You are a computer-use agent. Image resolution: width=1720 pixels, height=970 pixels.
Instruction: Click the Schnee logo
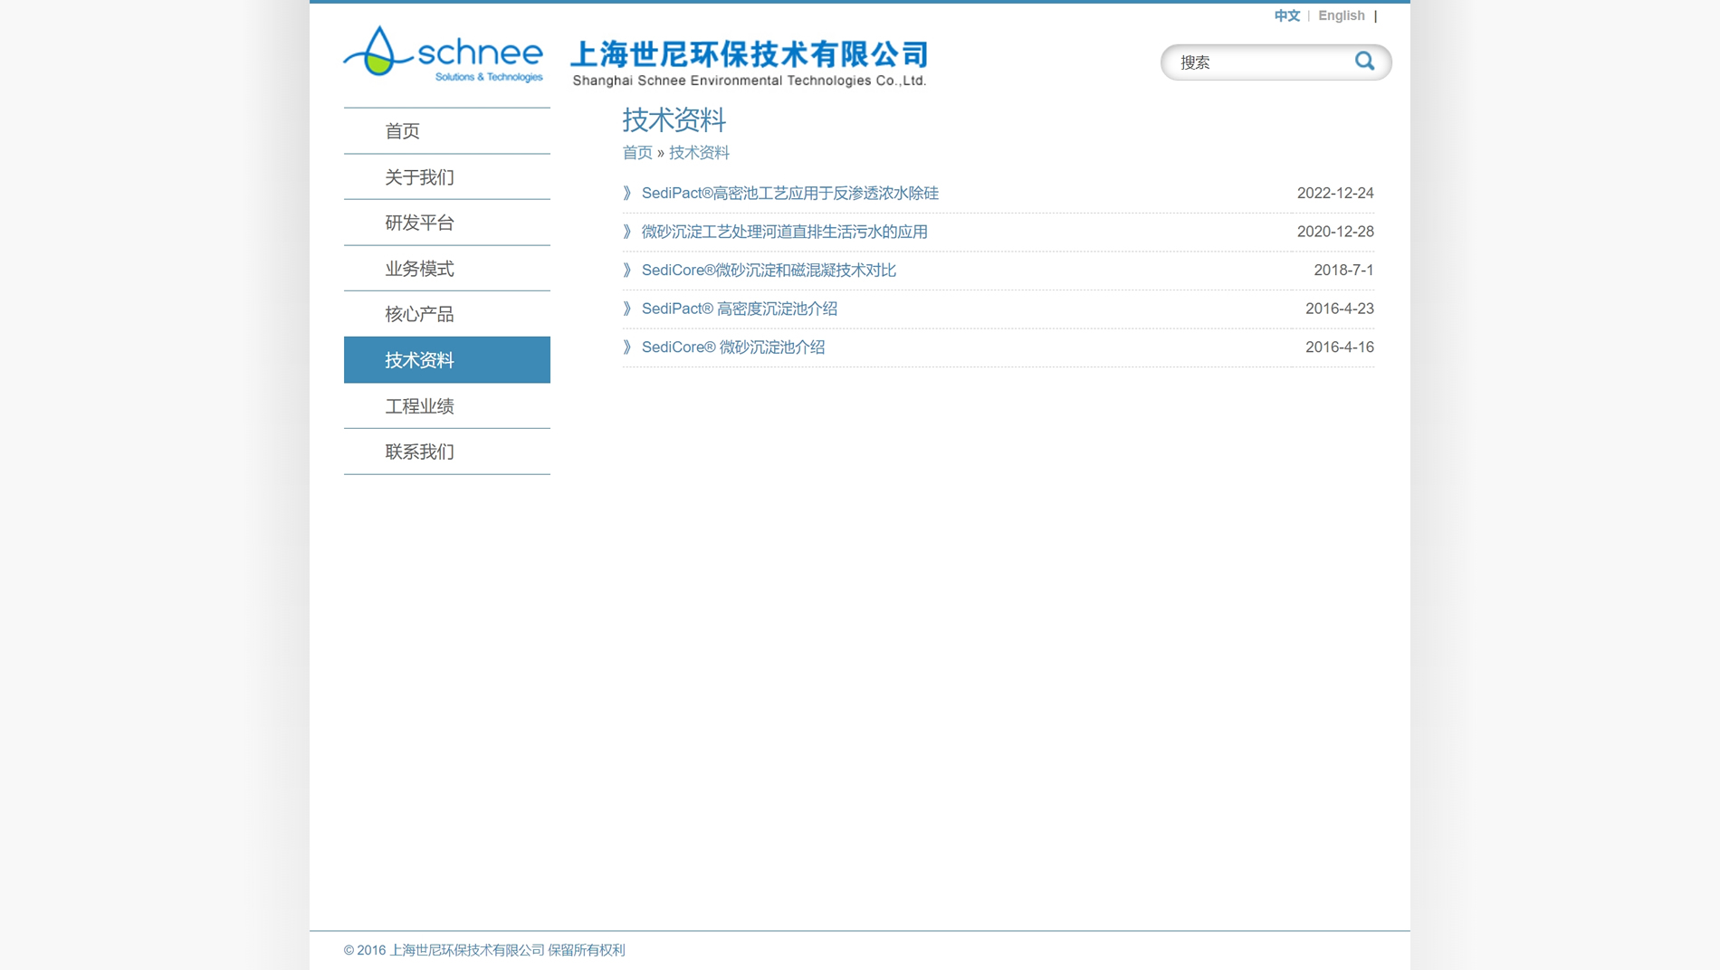(x=443, y=54)
